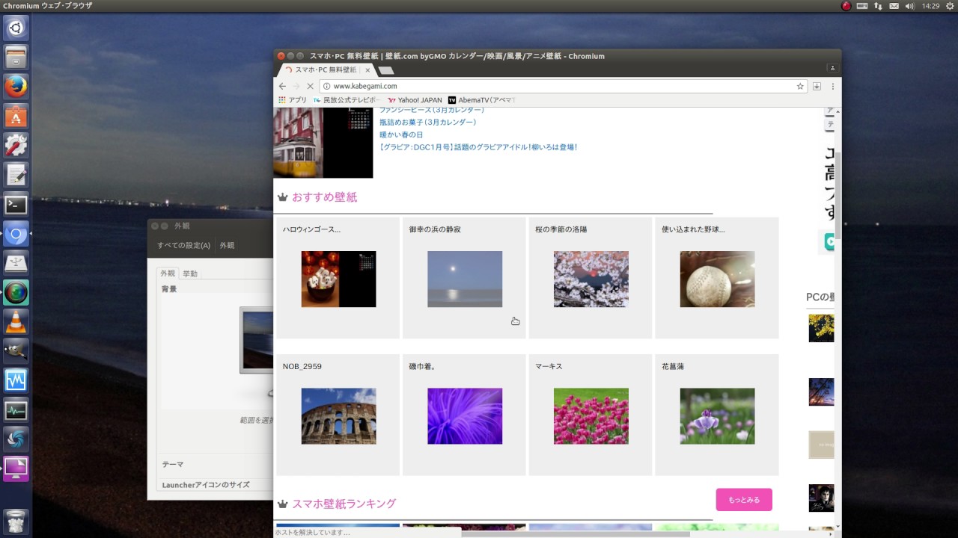Open GIMP image editor launcher icon
Viewport: 958px width, 538px height.
16,351
